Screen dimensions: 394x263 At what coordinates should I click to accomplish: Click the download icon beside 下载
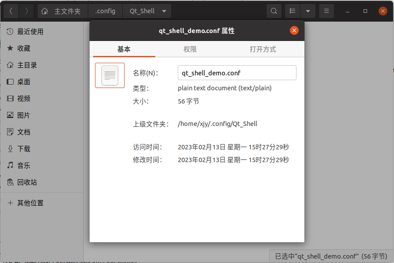point(10,148)
